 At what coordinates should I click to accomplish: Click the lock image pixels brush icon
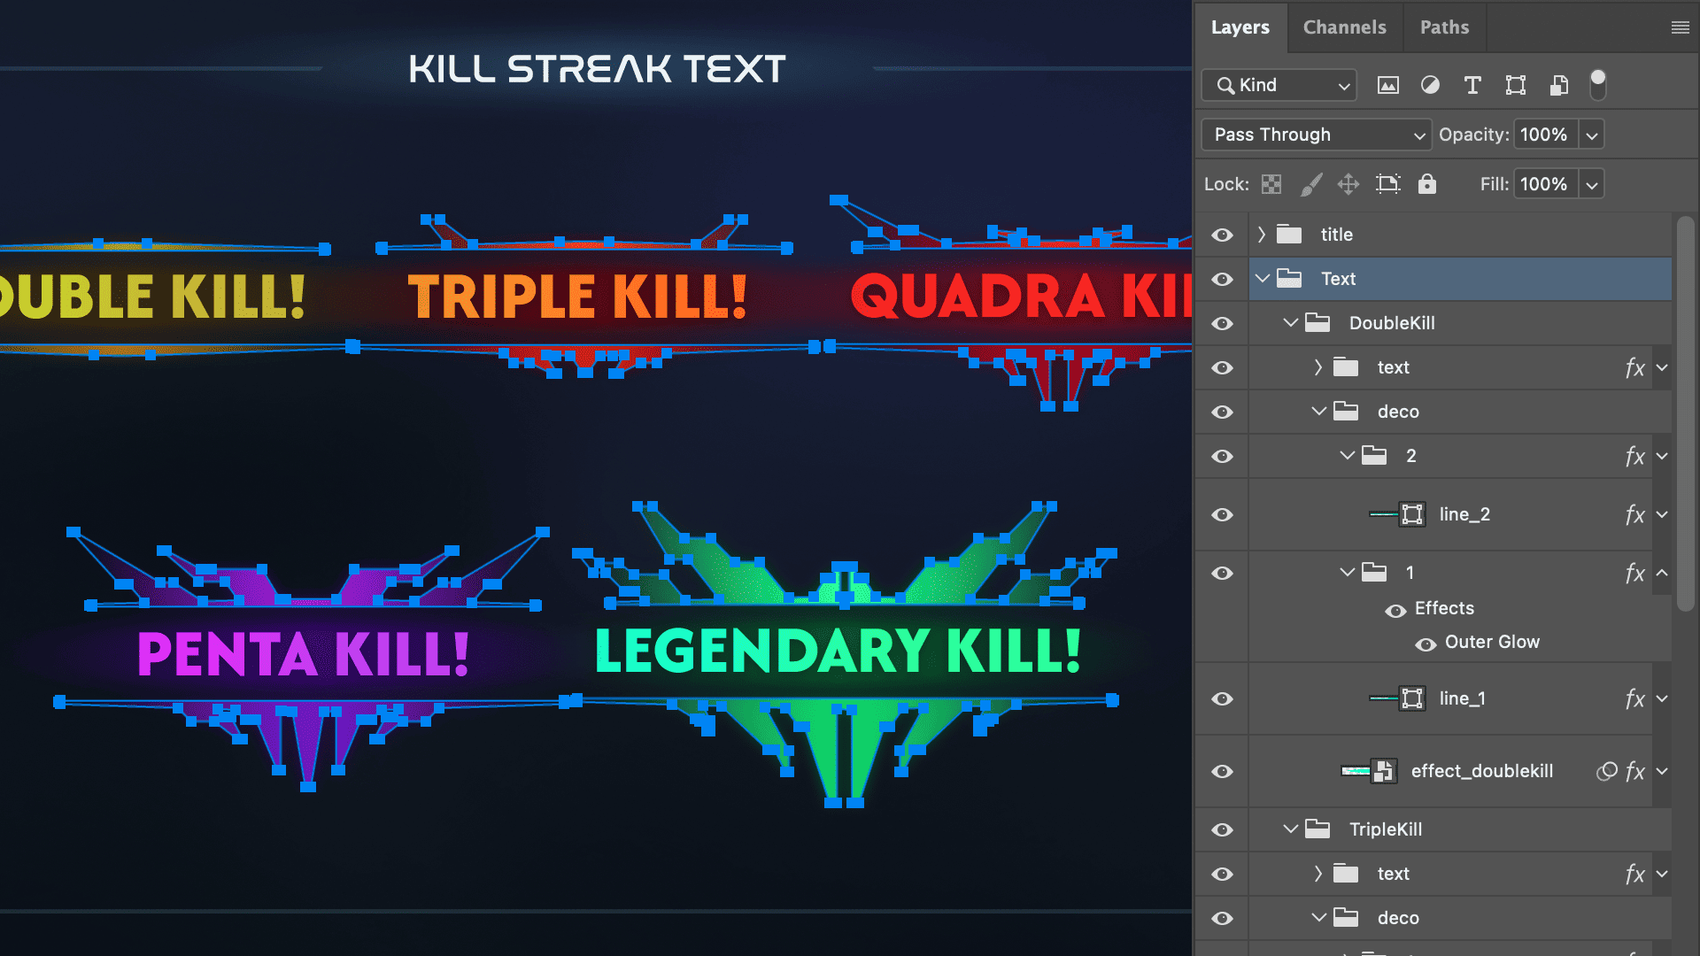[1310, 184]
